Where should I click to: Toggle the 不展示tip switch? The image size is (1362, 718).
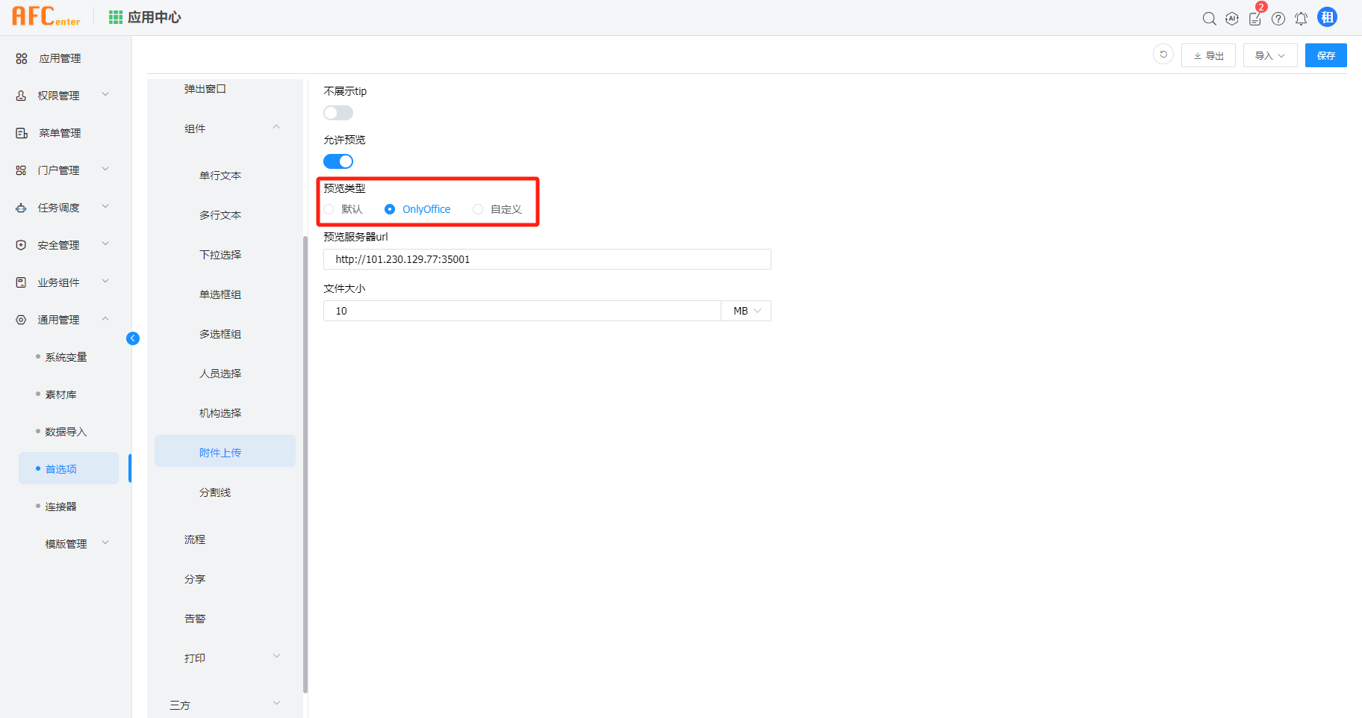[x=338, y=113]
